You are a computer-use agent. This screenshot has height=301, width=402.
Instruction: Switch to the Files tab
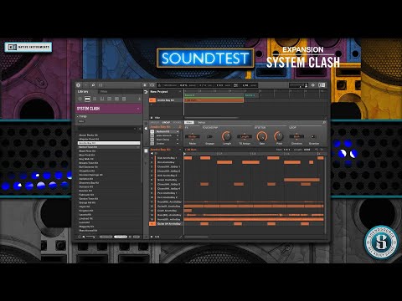pos(104,92)
